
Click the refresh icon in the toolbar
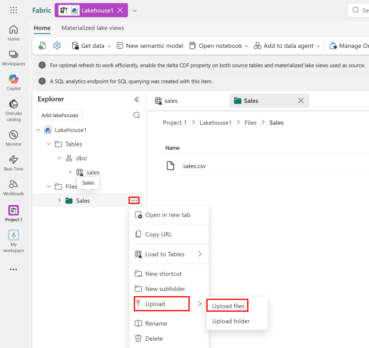tap(42, 46)
